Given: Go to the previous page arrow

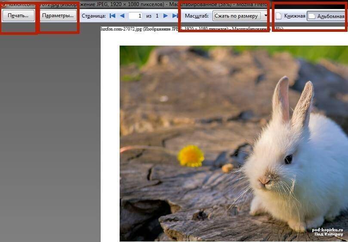Looking at the screenshot, I should pos(122,16).
